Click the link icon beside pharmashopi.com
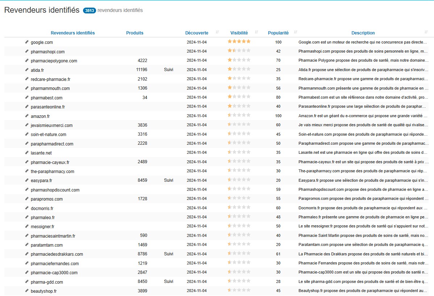The image size is (434, 296). pos(27,51)
